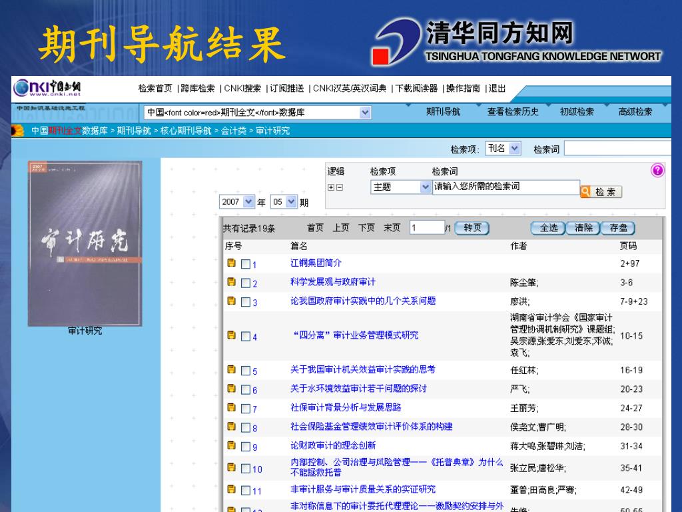Check the box for record 2

tap(246, 283)
